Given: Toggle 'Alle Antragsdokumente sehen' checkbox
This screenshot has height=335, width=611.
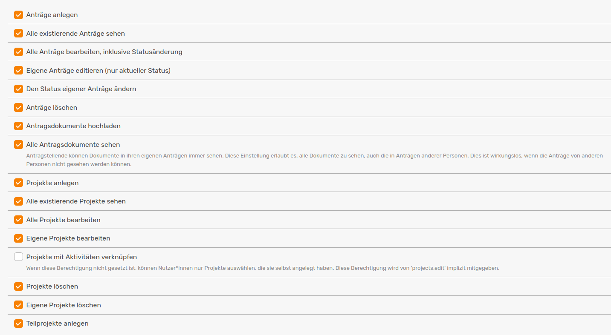Looking at the screenshot, I should click(18, 145).
